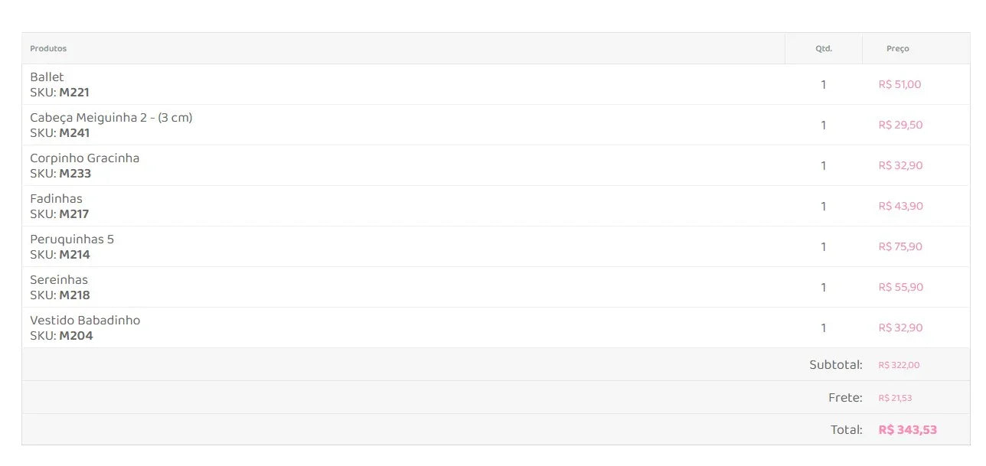Click the Sereinhas product name
Screen dimensions: 986x466
point(59,280)
